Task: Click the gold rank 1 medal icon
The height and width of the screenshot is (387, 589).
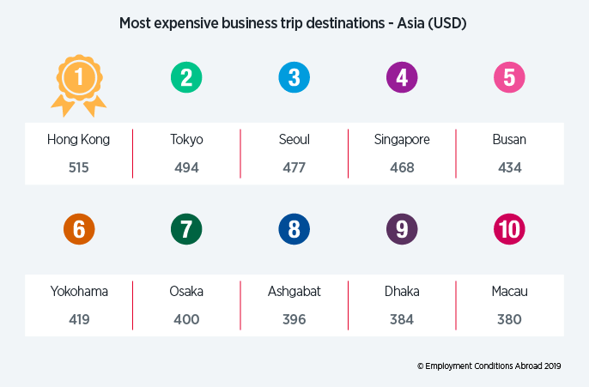Action: tap(79, 86)
